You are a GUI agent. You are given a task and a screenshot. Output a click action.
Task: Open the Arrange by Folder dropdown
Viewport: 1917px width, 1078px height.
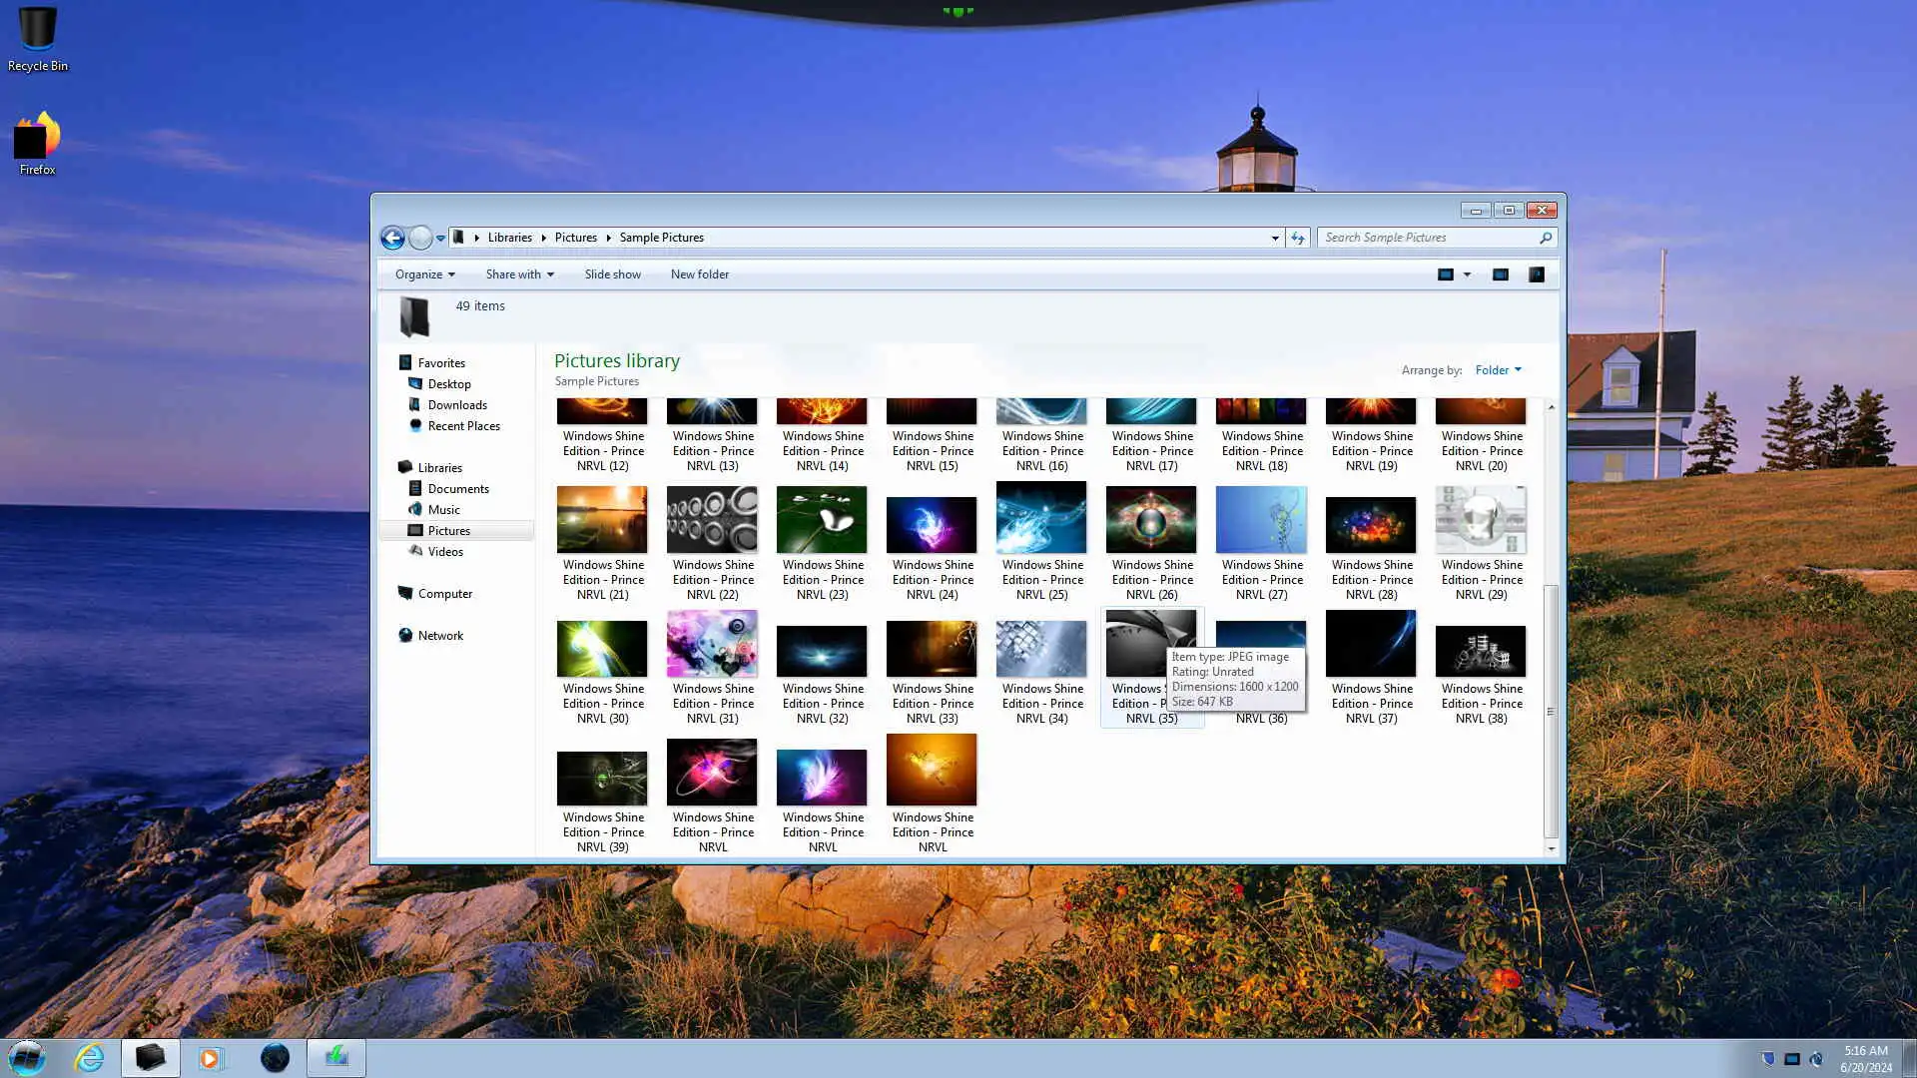(1498, 370)
